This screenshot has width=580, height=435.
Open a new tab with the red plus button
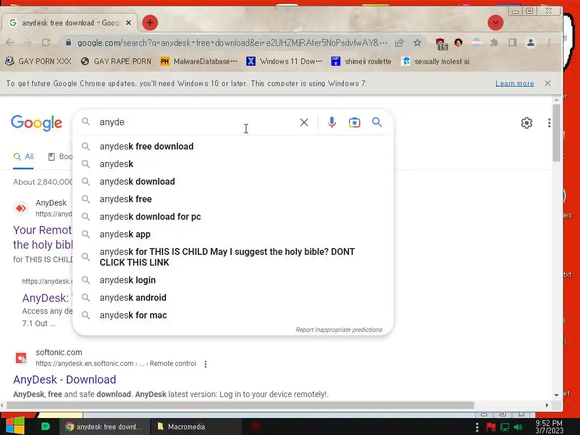tap(150, 23)
